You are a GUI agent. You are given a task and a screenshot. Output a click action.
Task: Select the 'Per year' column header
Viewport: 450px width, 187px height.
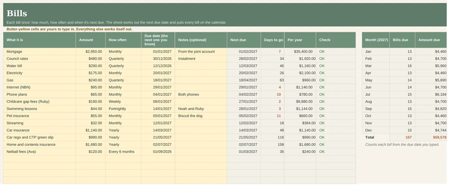(x=300, y=40)
